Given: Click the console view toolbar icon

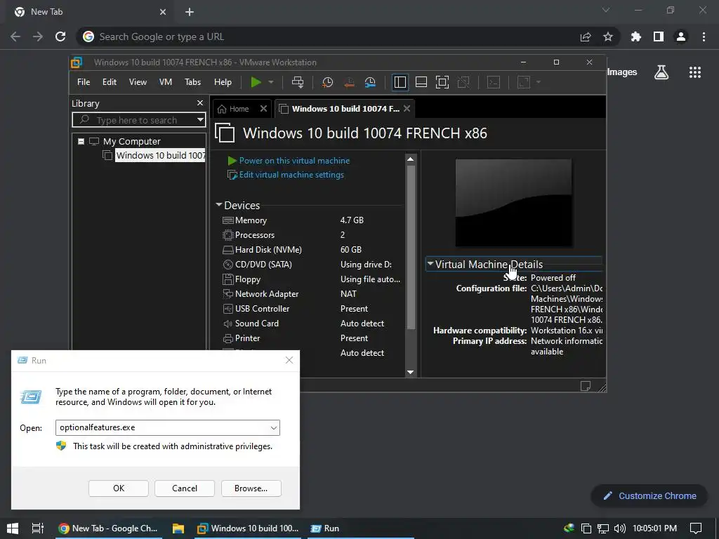Looking at the screenshot, I should point(494,82).
